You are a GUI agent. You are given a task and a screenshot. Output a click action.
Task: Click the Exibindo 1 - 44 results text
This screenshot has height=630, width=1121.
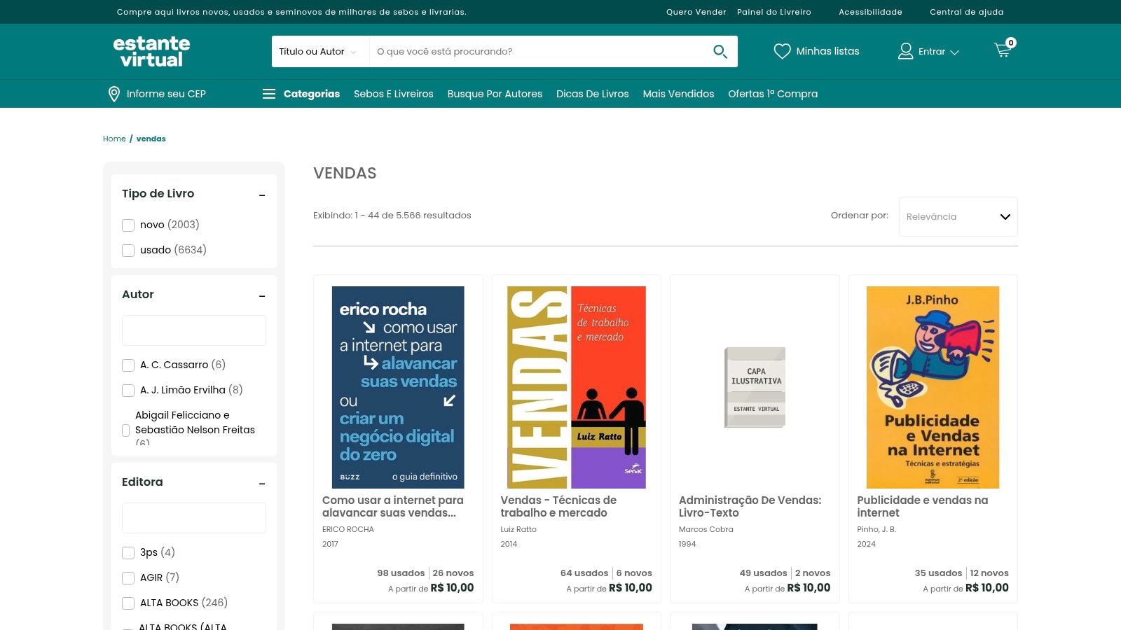(x=392, y=216)
